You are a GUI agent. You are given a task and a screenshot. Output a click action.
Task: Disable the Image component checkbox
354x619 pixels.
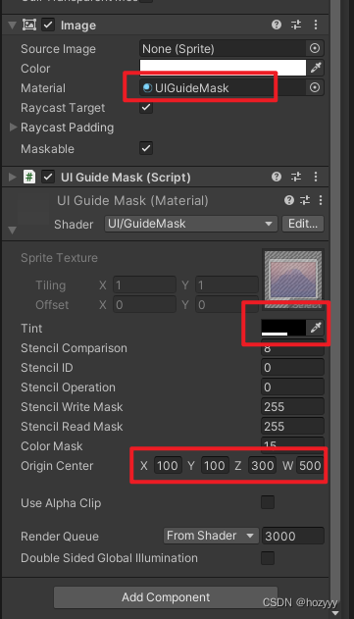[x=48, y=25]
